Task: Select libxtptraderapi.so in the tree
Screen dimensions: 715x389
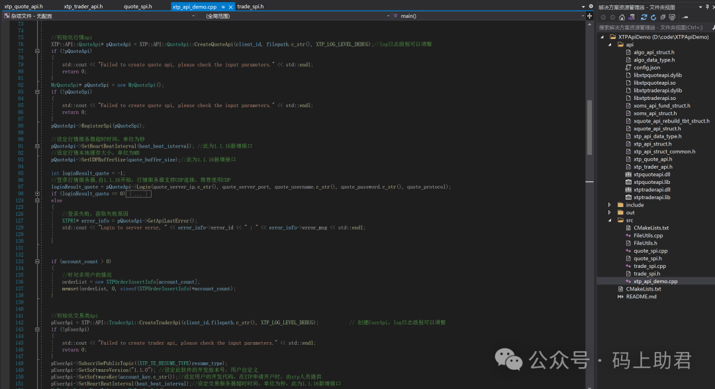Action: tap(655, 98)
